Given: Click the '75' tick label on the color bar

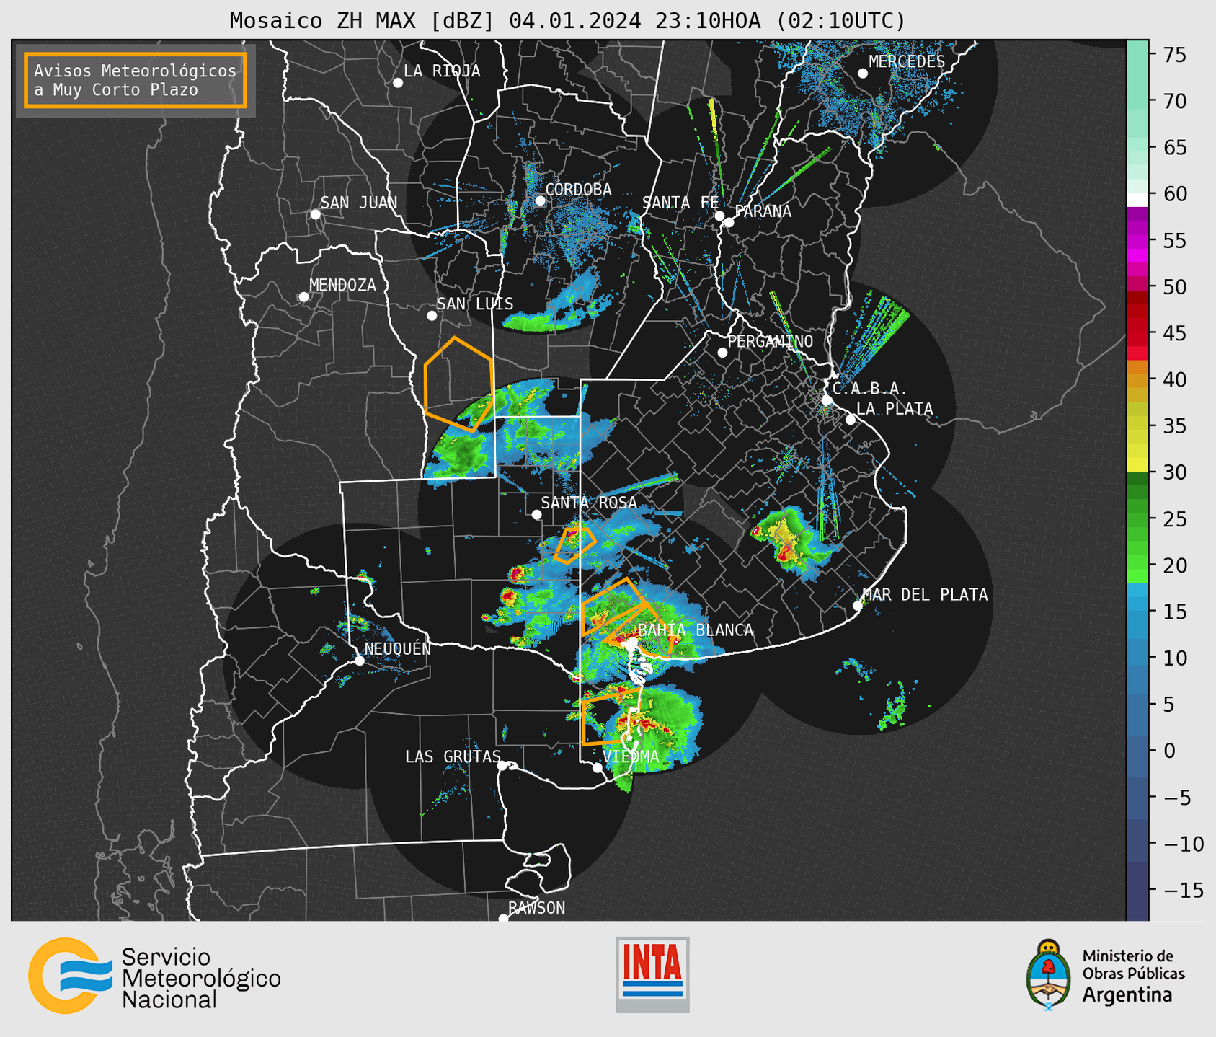Looking at the screenshot, I should coord(1175,55).
